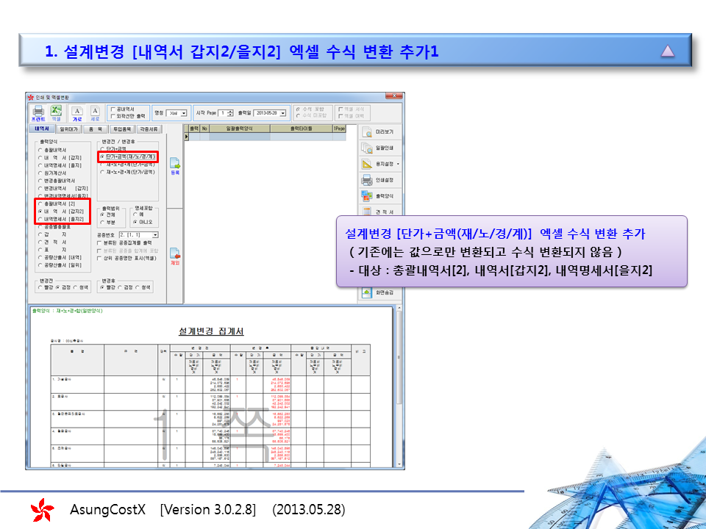Image resolution: width=706 pixels, height=529 pixels.
Task: Select 총괄내역서 [2] radio button
Action: (x=40, y=204)
